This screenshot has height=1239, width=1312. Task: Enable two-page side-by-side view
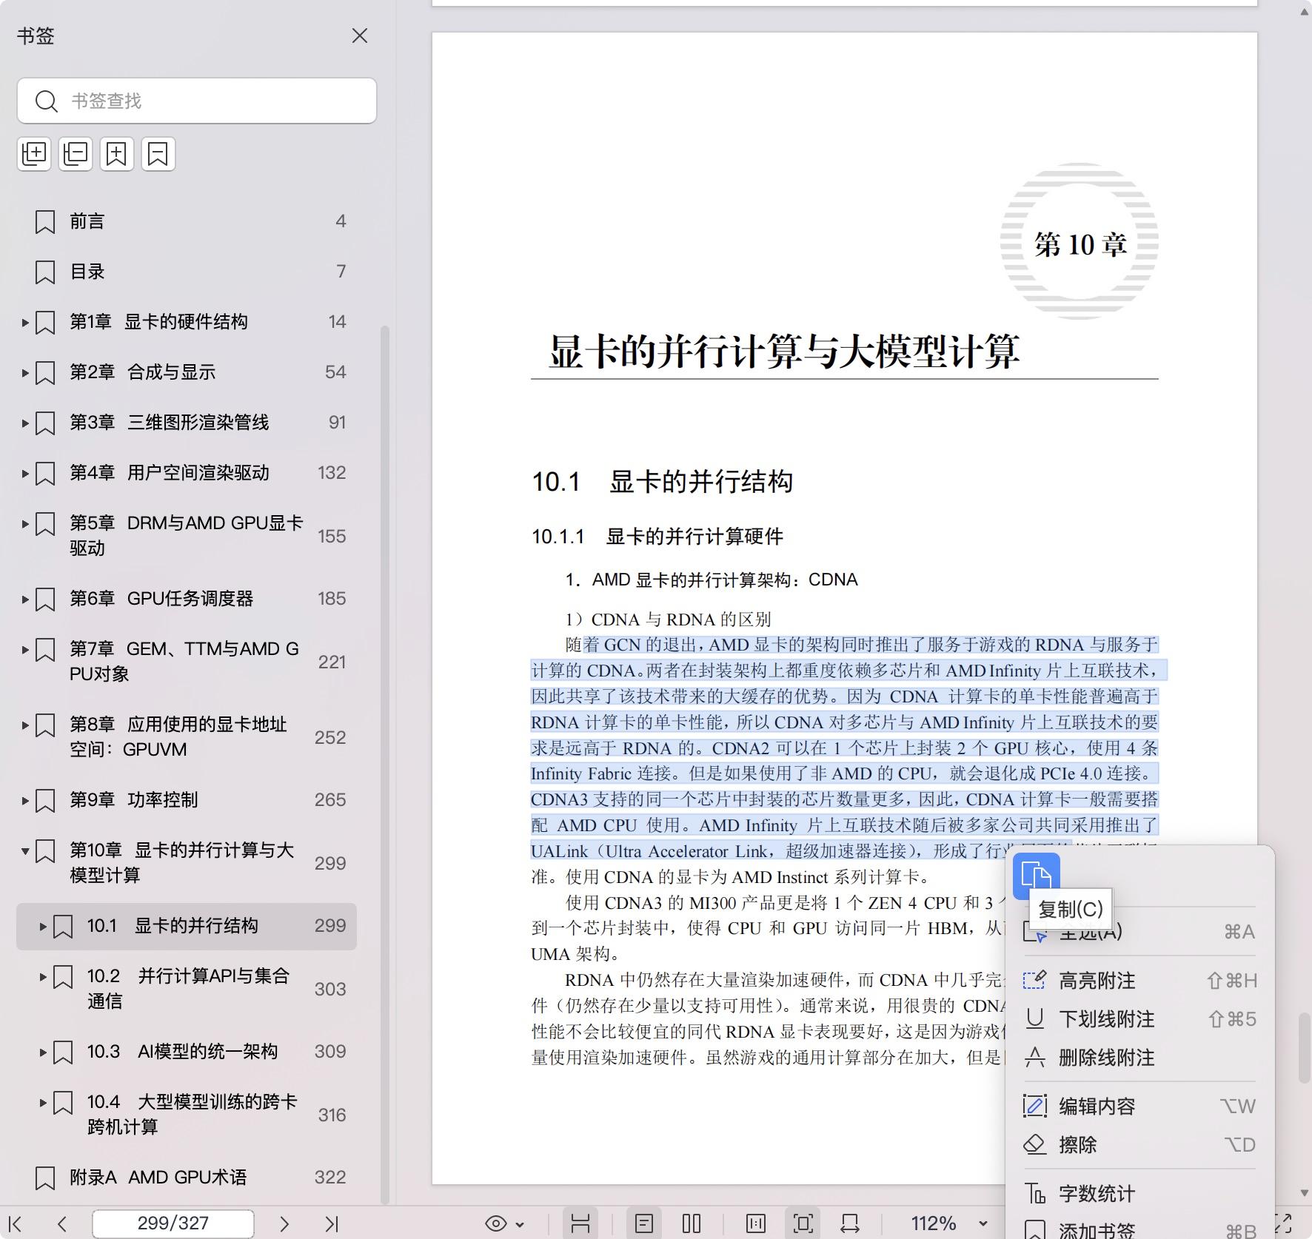click(692, 1223)
